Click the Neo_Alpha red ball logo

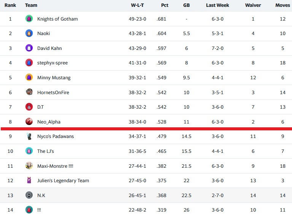pyautogui.click(x=29, y=122)
